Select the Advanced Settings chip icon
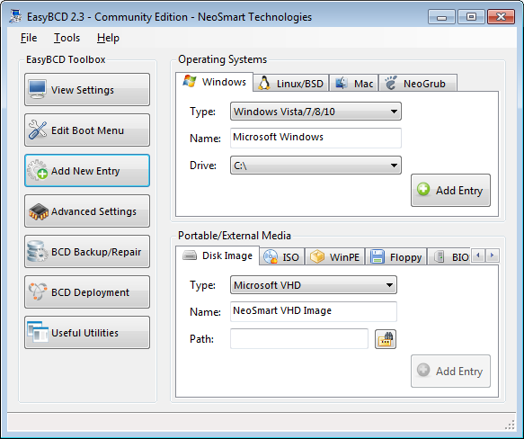The height and width of the screenshot is (439, 524). (38, 211)
